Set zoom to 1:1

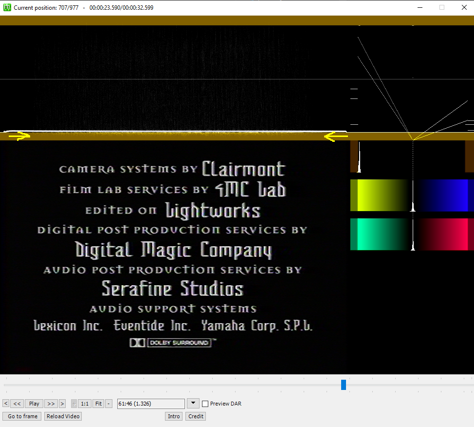point(85,404)
